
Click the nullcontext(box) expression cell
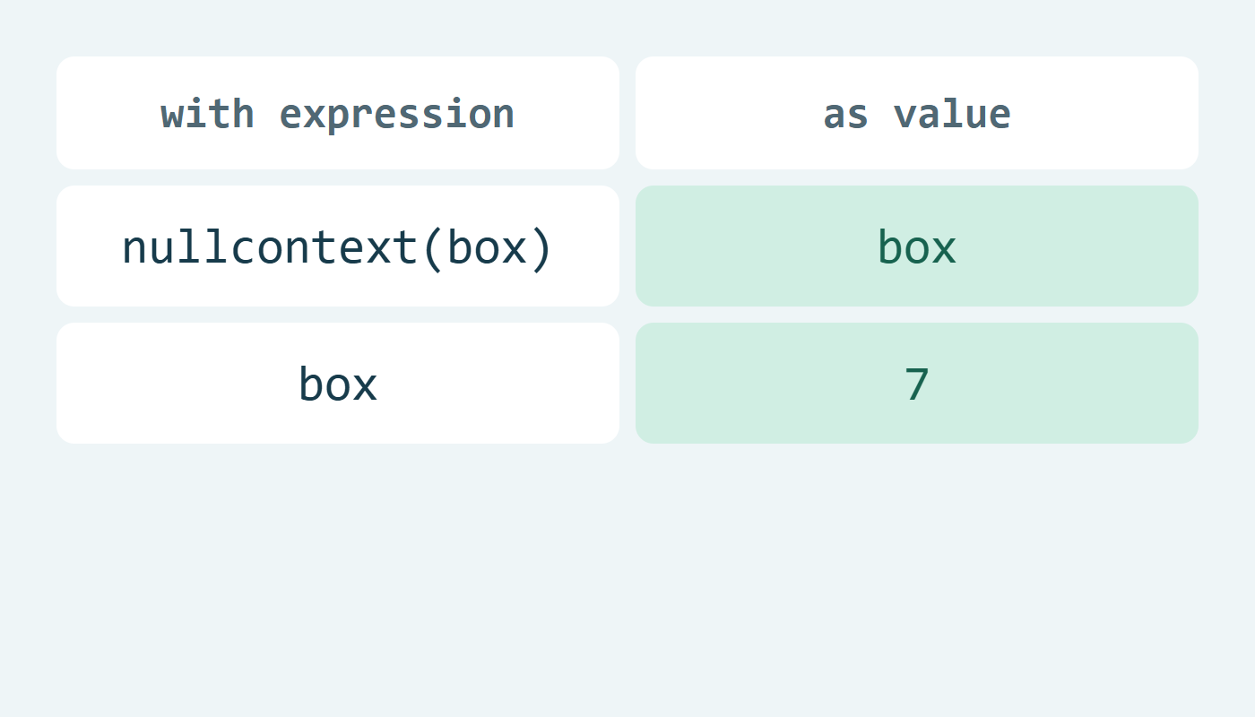click(x=338, y=246)
